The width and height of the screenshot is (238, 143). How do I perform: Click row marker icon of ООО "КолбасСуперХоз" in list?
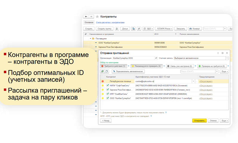(96, 43)
